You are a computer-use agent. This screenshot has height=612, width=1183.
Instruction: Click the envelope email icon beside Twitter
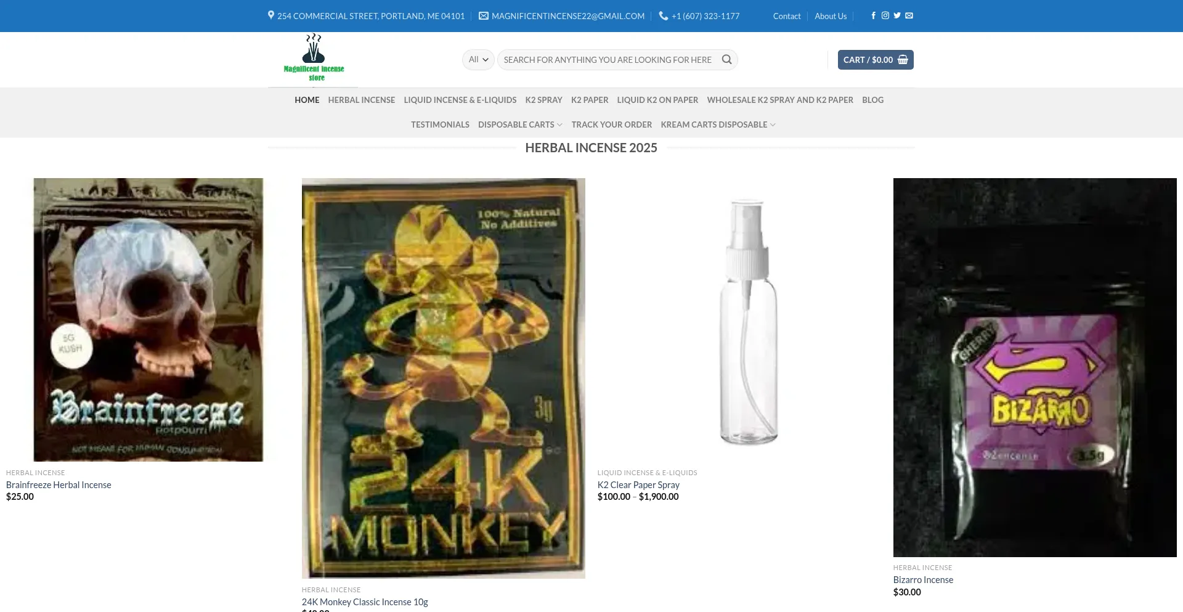[909, 16]
